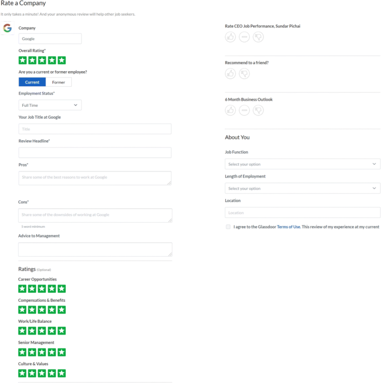381x383 pixels.
Task: Give thumbs down for CEO job performance
Action: coord(258,37)
